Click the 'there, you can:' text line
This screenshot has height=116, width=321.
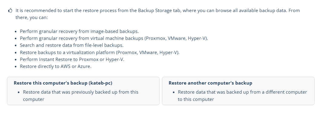[31, 18]
